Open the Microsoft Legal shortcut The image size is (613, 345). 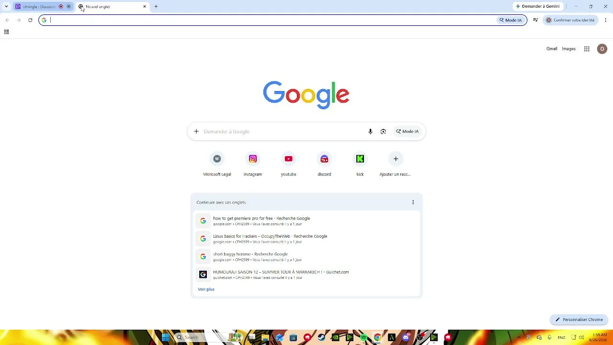(x=217, y=164)
